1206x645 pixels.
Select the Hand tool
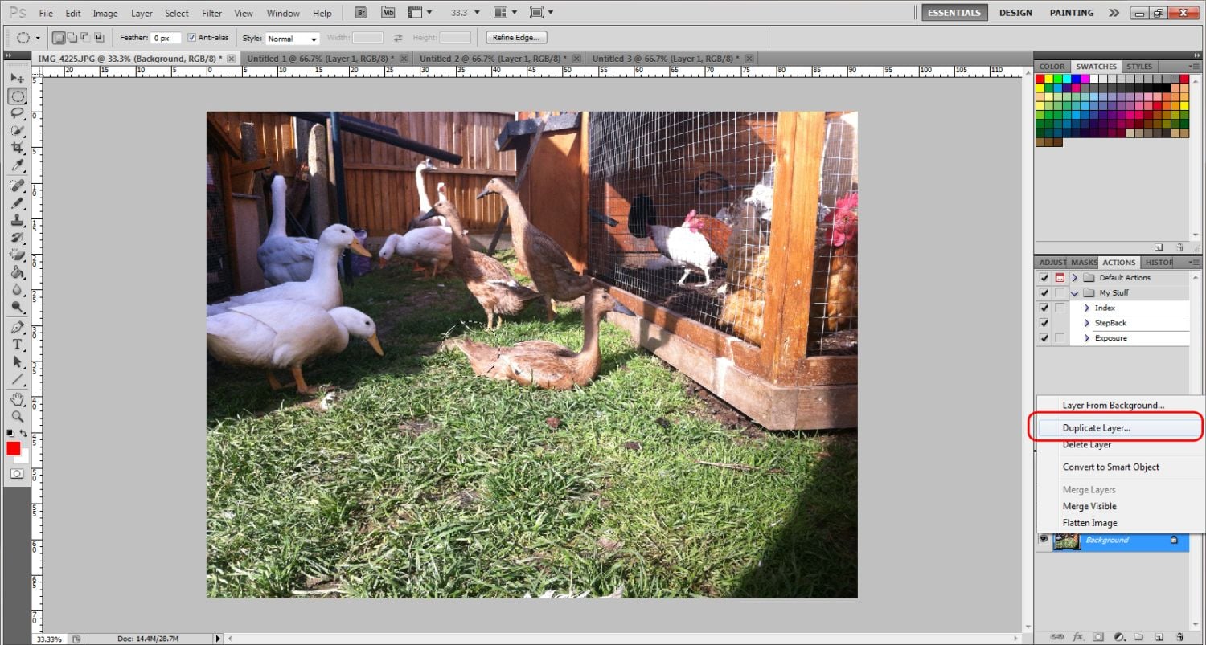coord(17,399)
